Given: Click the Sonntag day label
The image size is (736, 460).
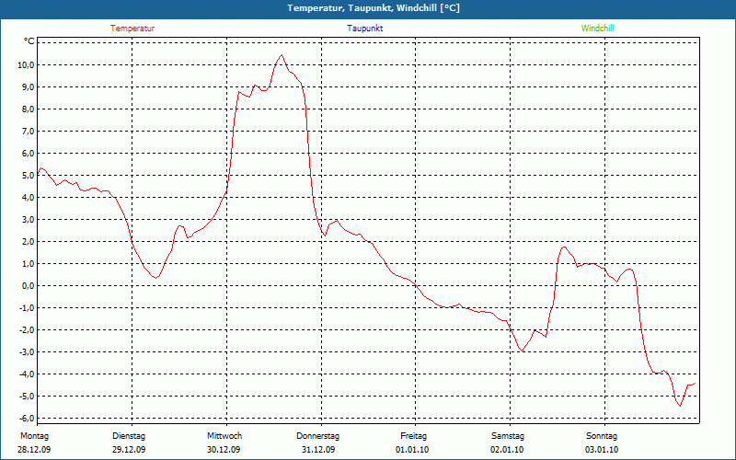Looking at the screenshot, I should (x=602, y=436).
